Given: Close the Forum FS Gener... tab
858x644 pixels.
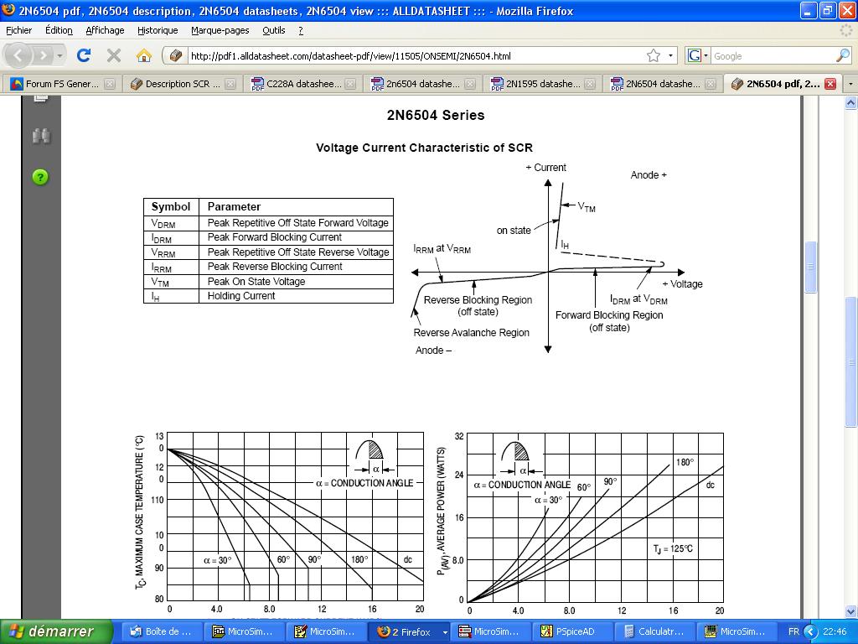Looking at the screenshot, I should (110, 84).
